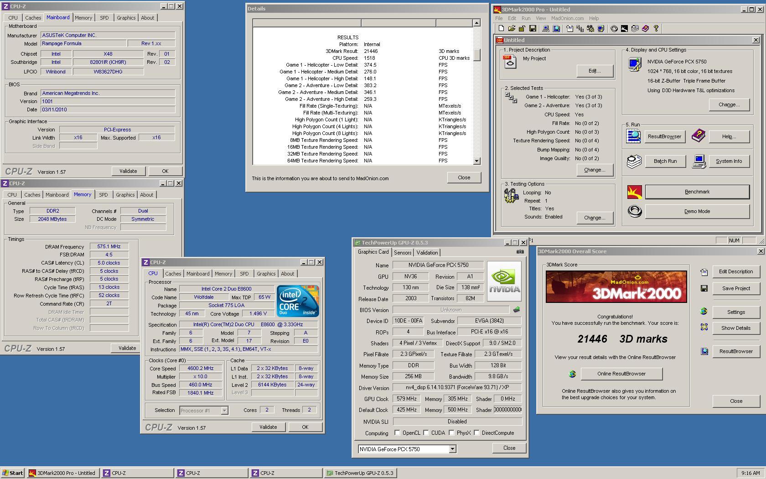This screenshot has height=479, width=766.
Task: Click the close-folder icon in 3DMark toolbar
Action: pos(522,28)
